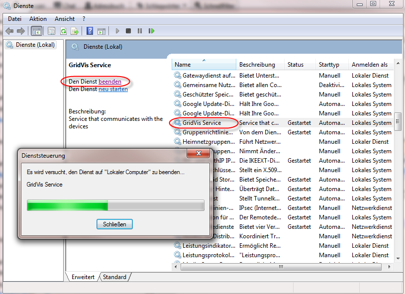405x294 pixels.
Task: Click the 'neu starten' link
Action: click(113, 89)
